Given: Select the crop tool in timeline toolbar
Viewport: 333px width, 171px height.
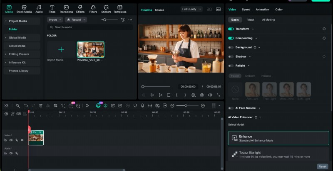Looking at the screenshot, I should (55, 105).
